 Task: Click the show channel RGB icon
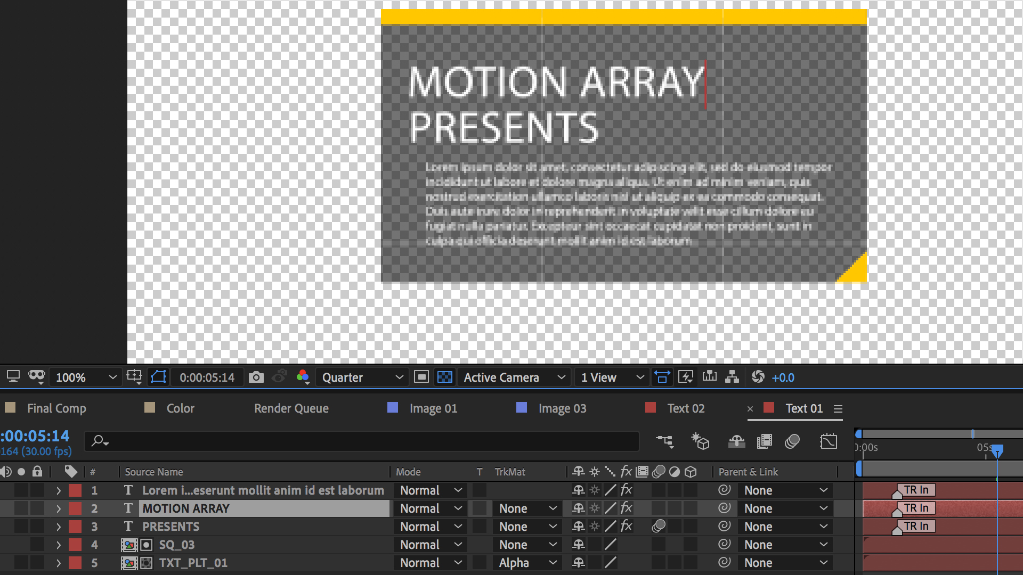point(303,377)
